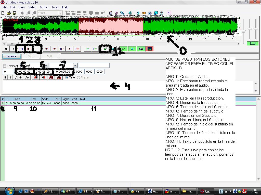Open the actor dropdown beside the style box

click(75, 66)
